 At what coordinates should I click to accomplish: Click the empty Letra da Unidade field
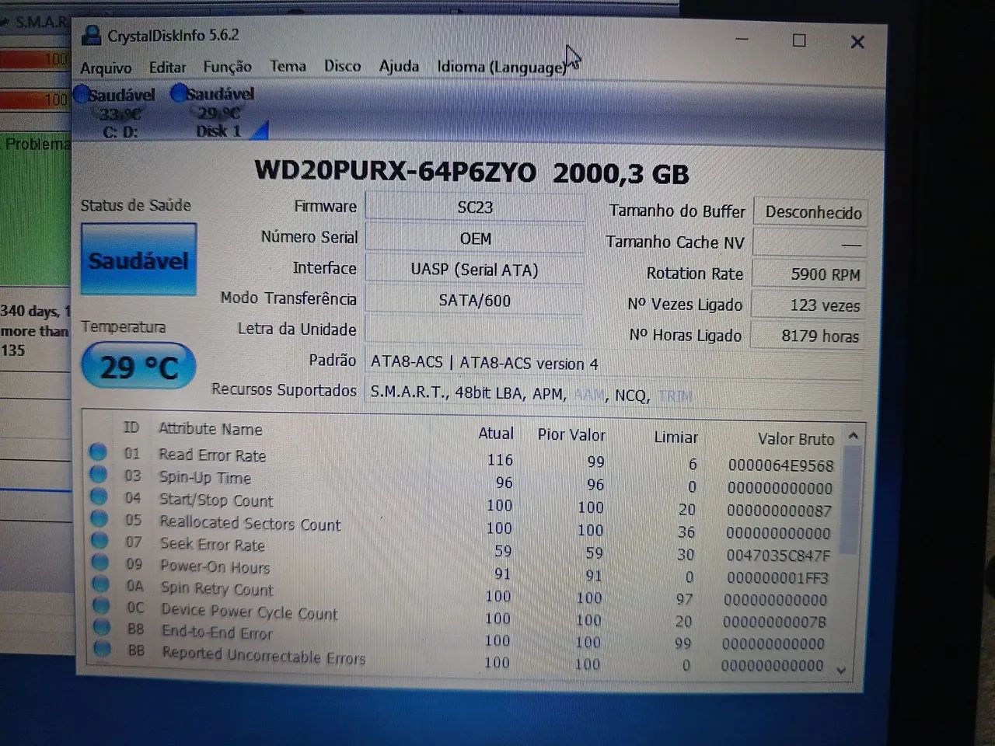pos(474,329)
